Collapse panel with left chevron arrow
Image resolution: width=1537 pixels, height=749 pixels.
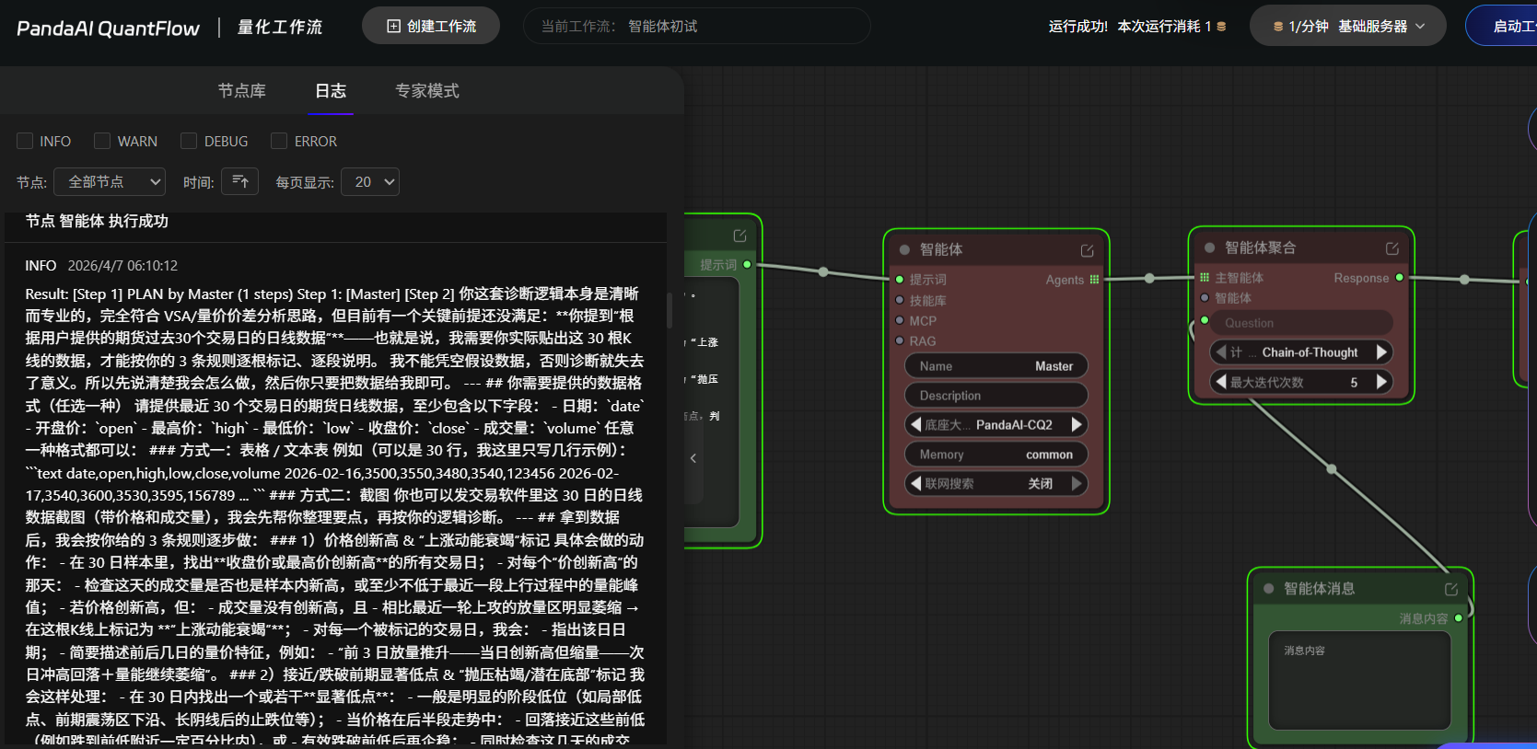click(x=693, y=458)
